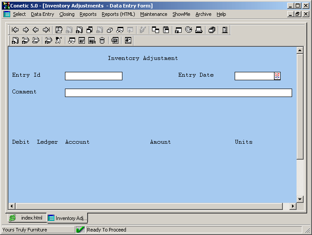The width and height of the screenshot is (312, 235).
Task: Click the printer icon in toolbar
Action: pos(199,30)
